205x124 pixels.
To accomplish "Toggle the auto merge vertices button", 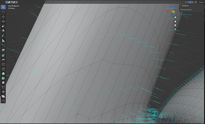I will pos(196,2).
